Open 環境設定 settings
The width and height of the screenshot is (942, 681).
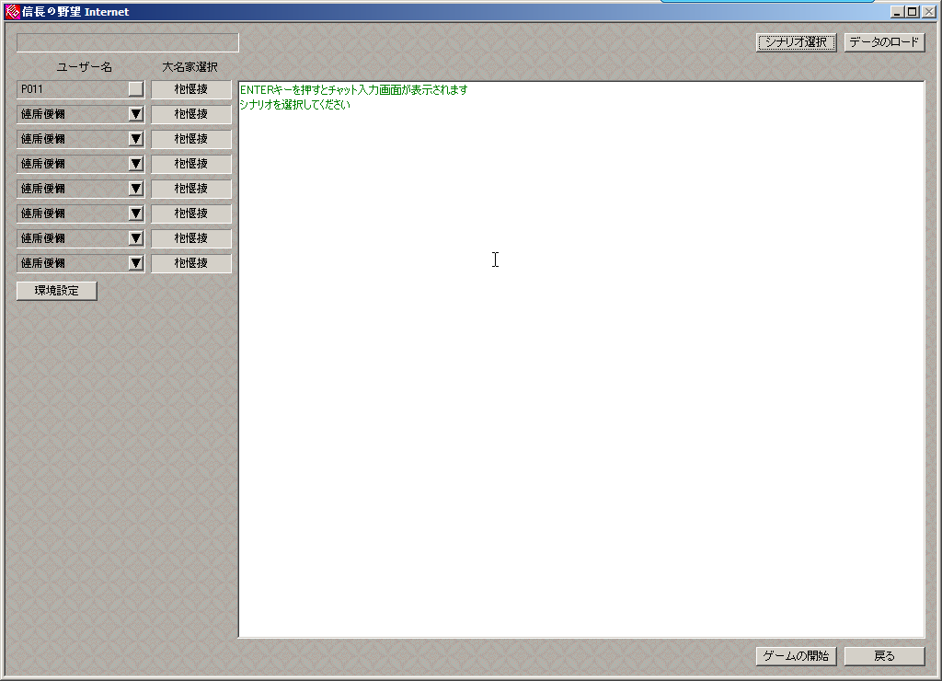click(57, 291)
